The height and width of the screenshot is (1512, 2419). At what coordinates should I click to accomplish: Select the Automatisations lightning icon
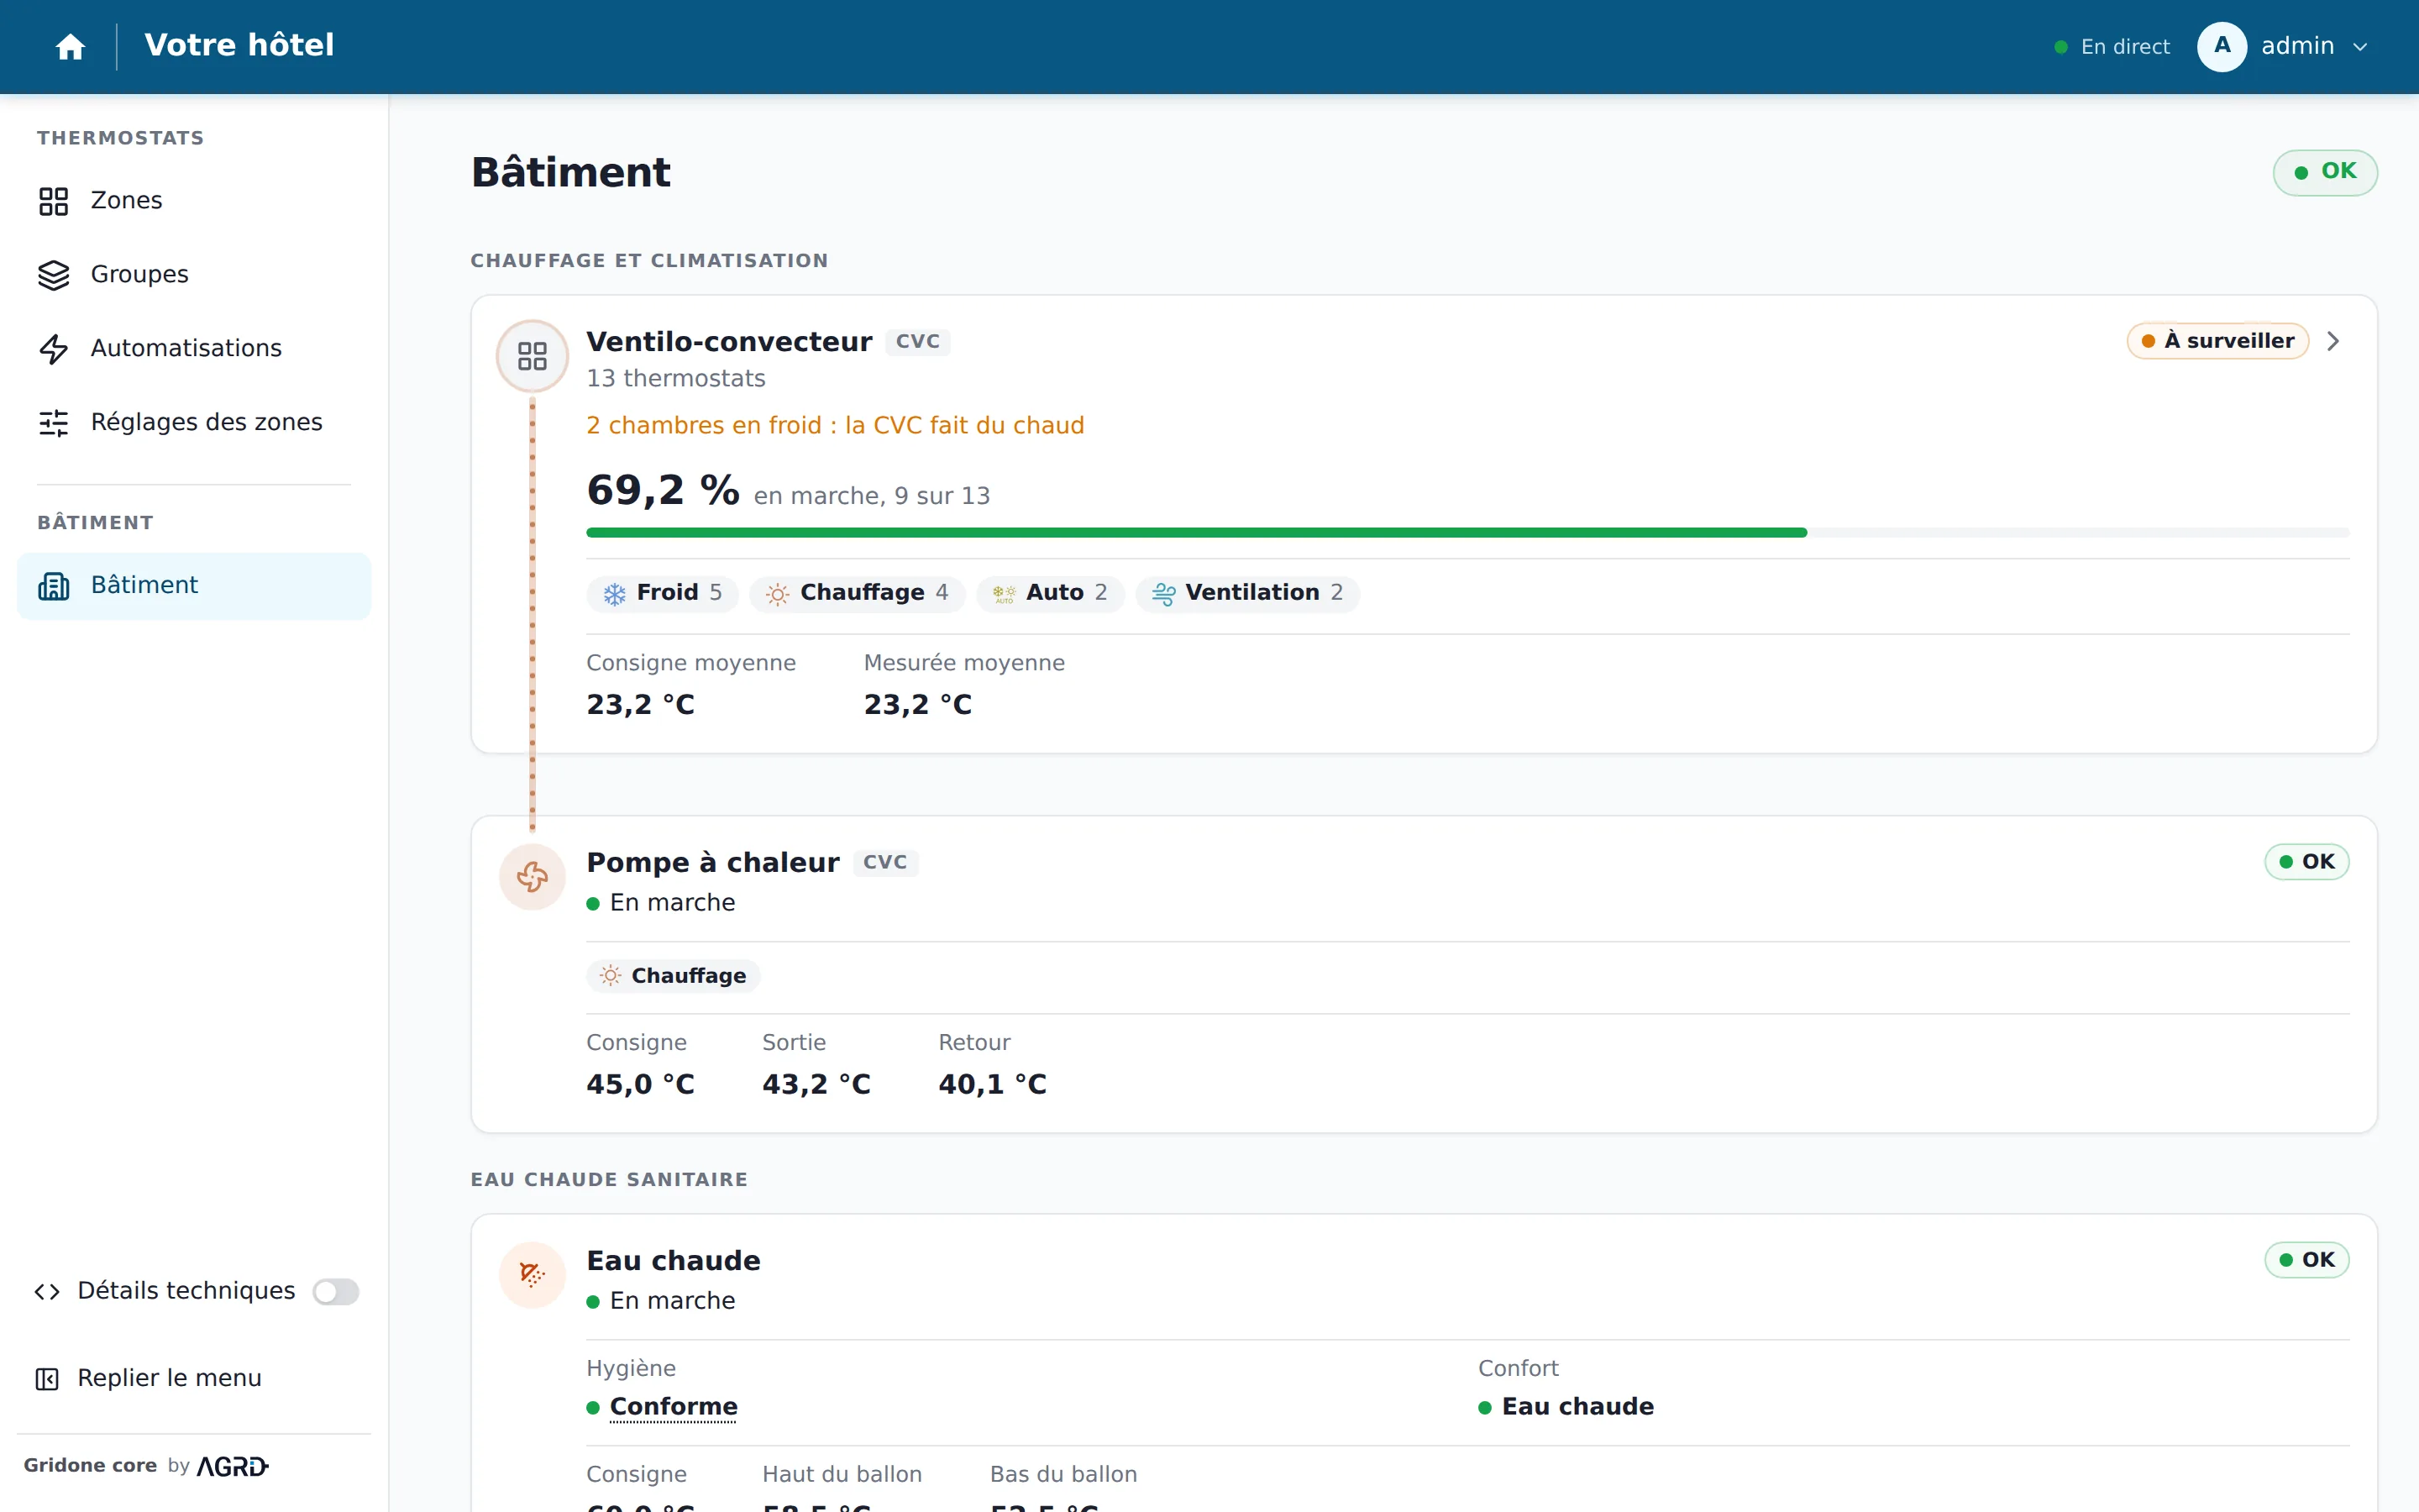(54, 349)
